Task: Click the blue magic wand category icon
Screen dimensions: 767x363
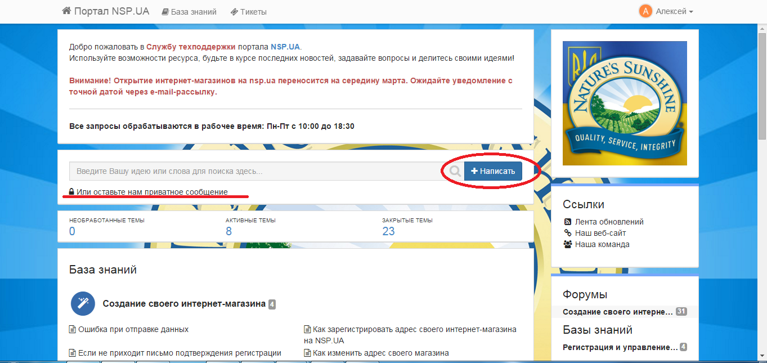Action: 83,304
